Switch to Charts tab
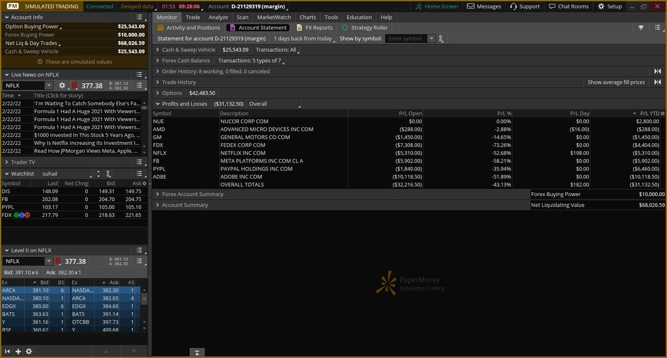This screenshot has width=667, height=358. point(308,17)
